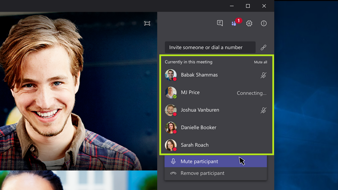The height and width of the screenshot is (190, 338).
Task: Click Joshua Vanburen muted microphone icon
Action: coord(263,110)
